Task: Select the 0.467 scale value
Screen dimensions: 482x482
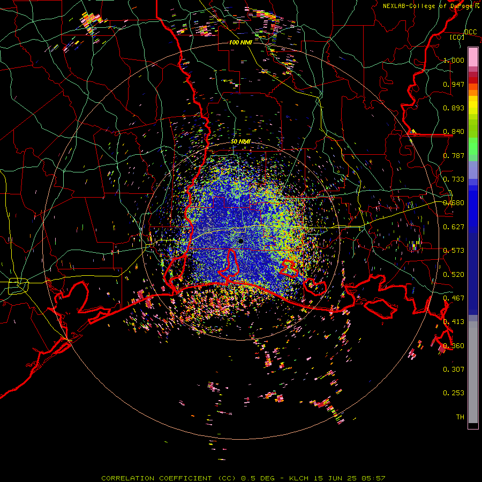Action: [x=454, y=298]
